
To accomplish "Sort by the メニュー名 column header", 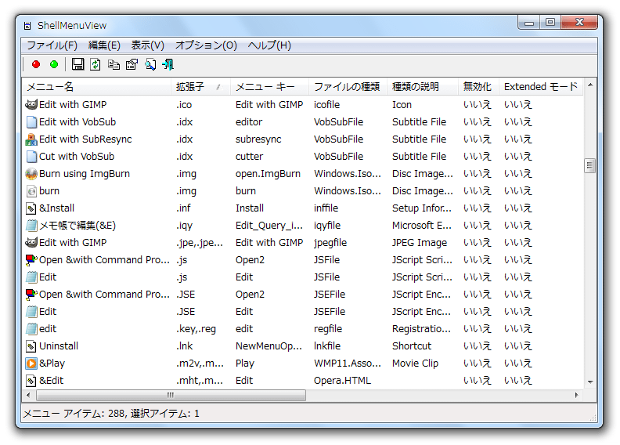I will (97, 87).
